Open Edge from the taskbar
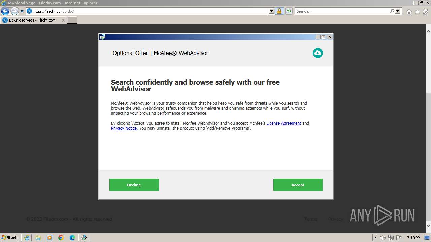The image size is (431, 242). 72,238
